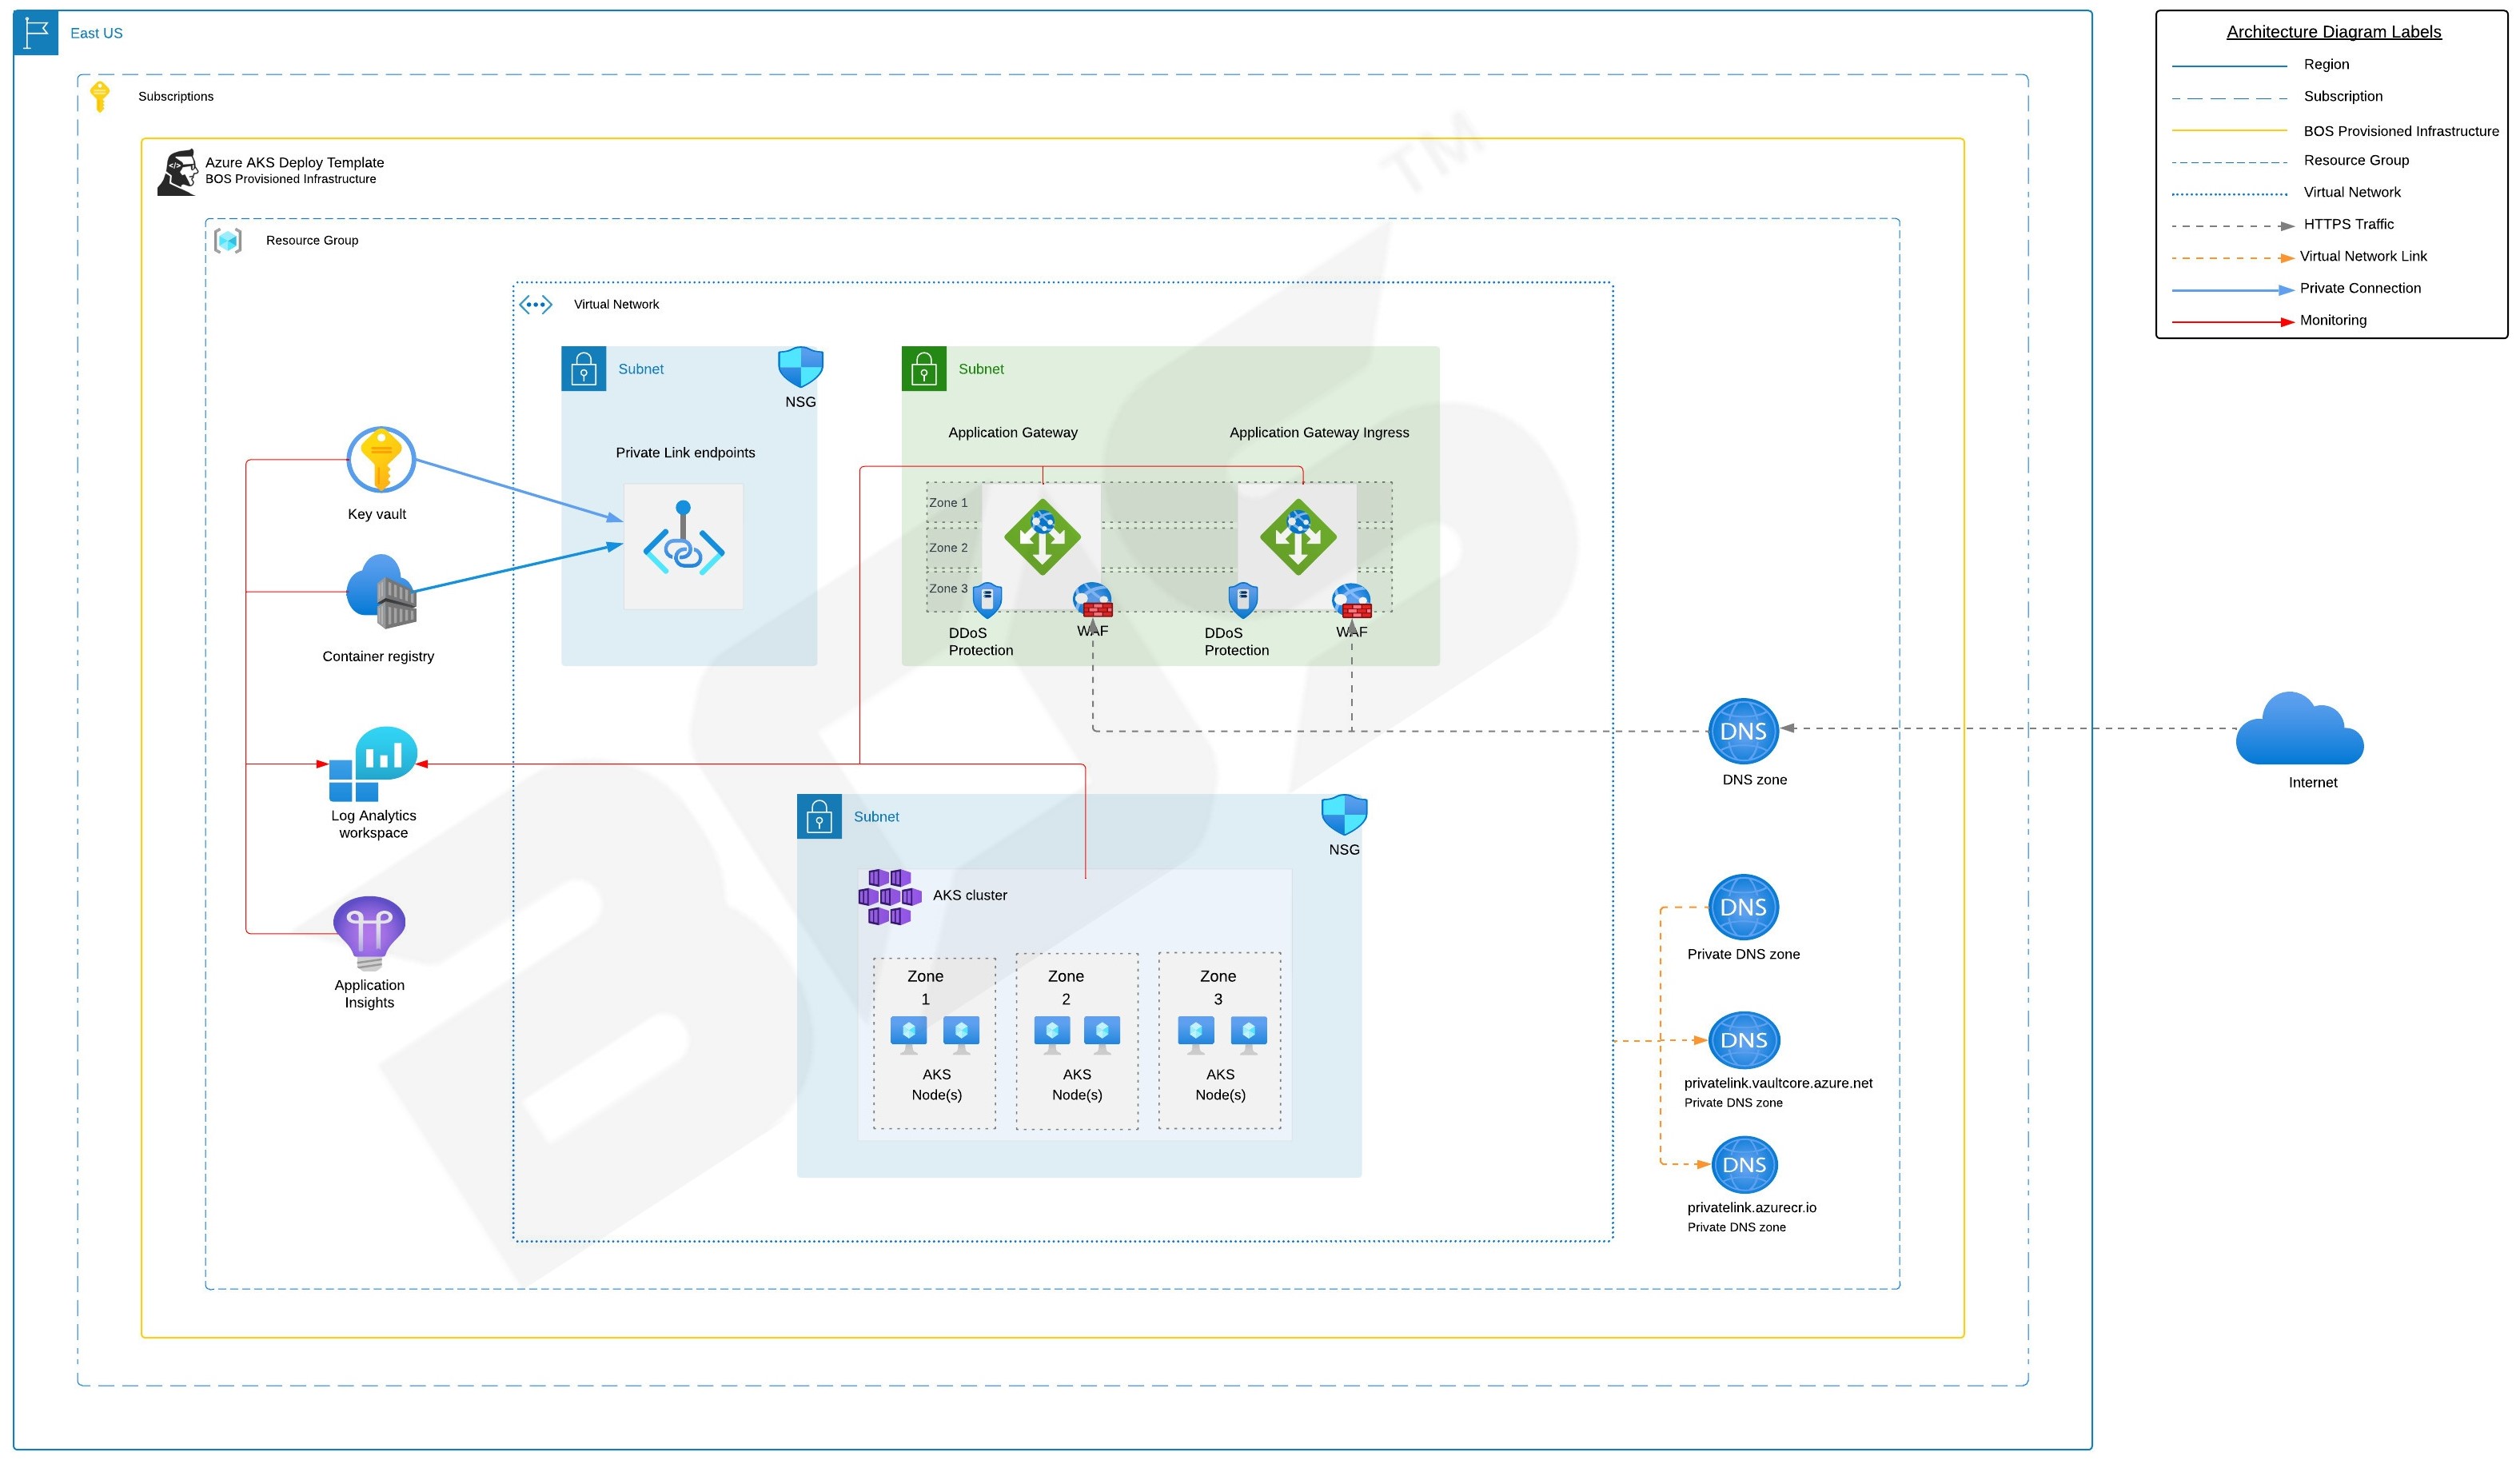Click the Application Insights lightbulb icon
2520x1460 pixels.
click(369, 933)
